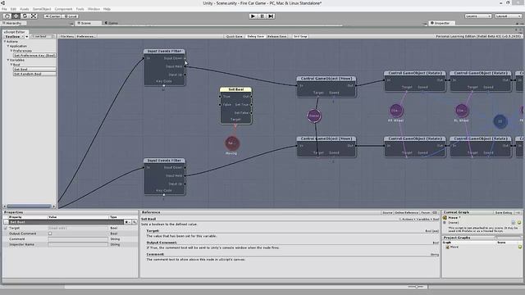Open the Forum button
The height and width of the screenshot is (295, 525).
point(425,213)
